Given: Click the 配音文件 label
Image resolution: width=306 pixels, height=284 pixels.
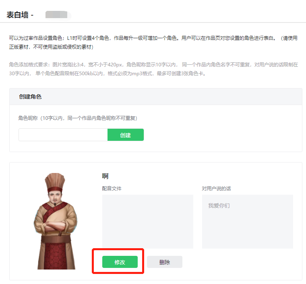Looking at the screenshot, I should click(112, 188).
